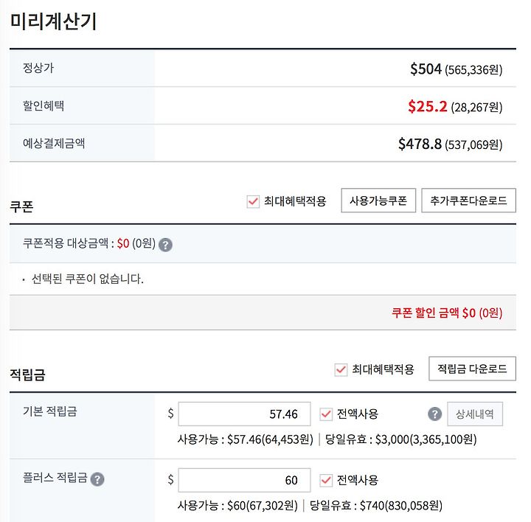Click help icon beside 플러스 적립금 label

pyautogui.click(x=97, y=479)
